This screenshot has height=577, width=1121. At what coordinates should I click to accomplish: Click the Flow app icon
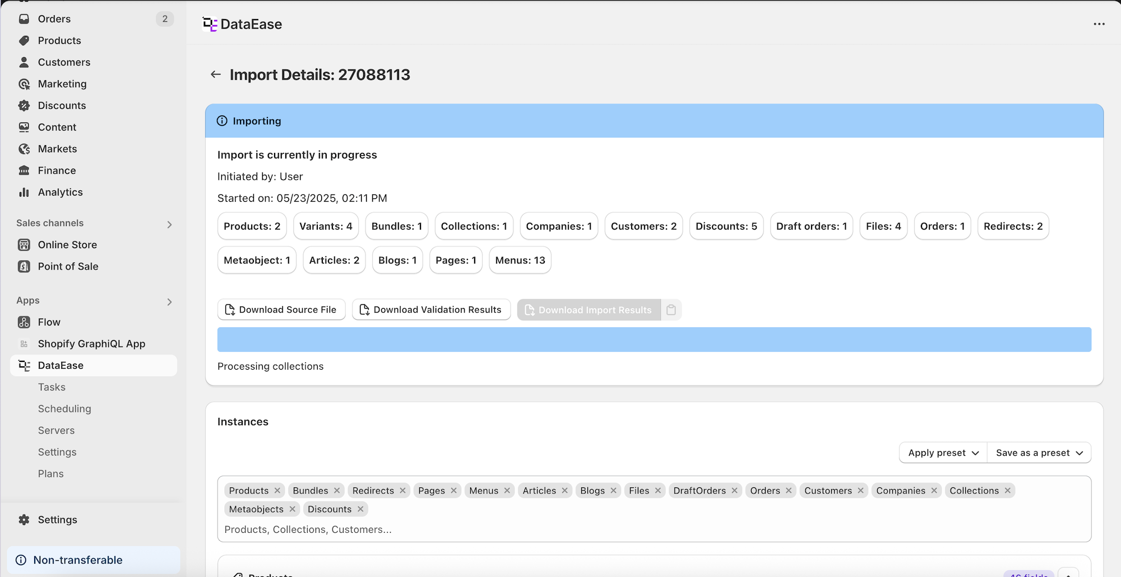[24, 322]
